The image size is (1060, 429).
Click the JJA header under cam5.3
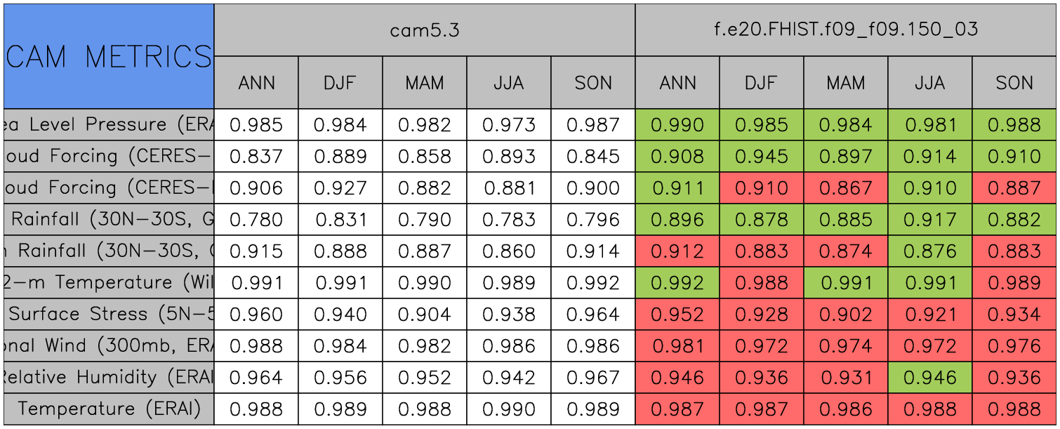click(x=508, y=83)
